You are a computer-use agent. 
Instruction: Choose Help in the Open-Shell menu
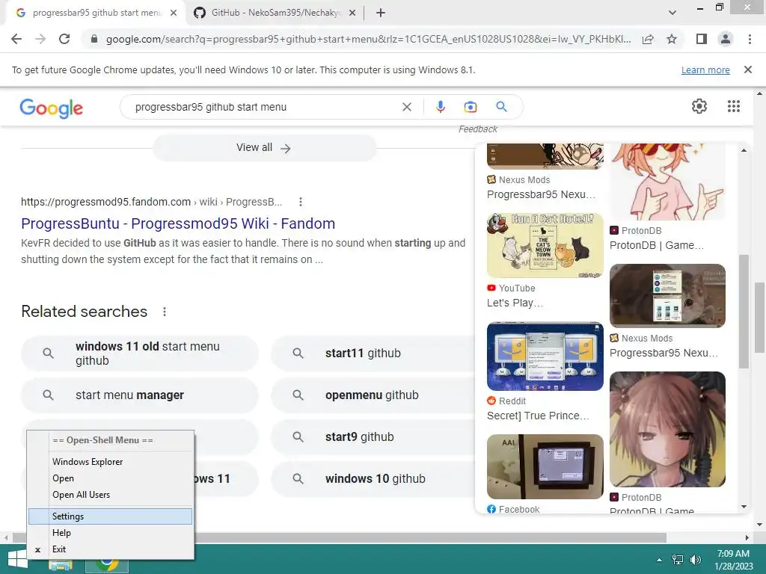pyautogui.click(x=111, y=533)
